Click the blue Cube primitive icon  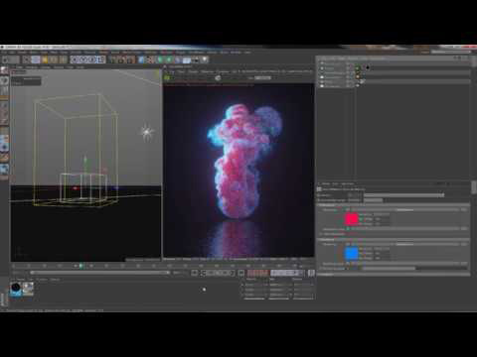[141, 59]
